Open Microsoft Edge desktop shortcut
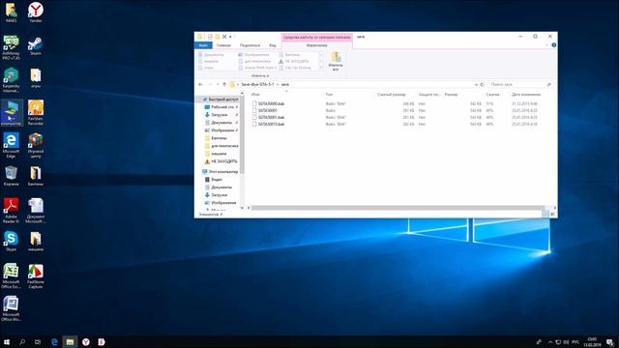The height and width of the screenshot is (348, 619). [11, 145]
